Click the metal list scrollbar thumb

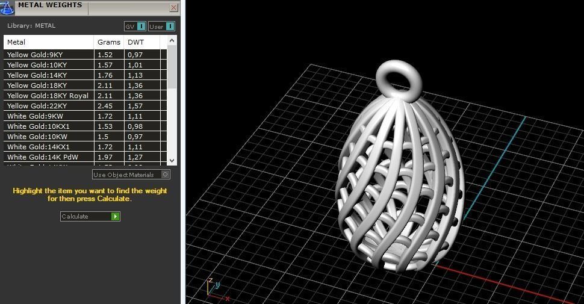(x=172, y=67)
